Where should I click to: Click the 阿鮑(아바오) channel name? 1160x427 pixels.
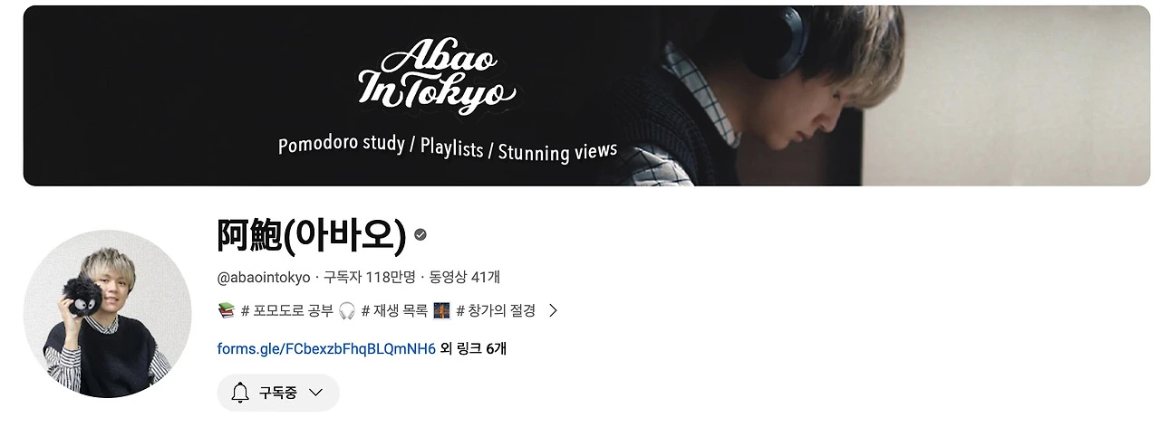tap(312, 235)
